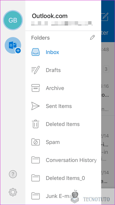Click the Conversation History folder icon
Screen dimensions: 115x205
point(35,160)
